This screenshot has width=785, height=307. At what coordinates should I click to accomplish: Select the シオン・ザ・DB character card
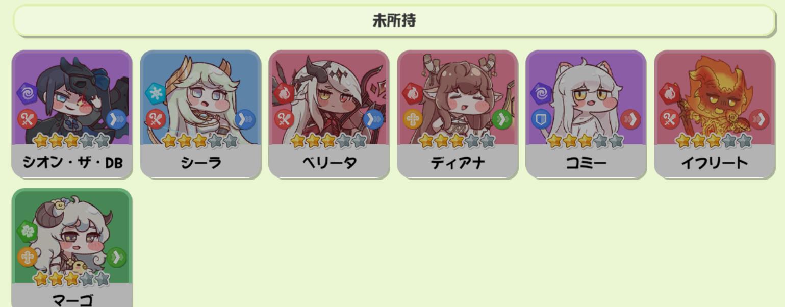[x=72, y=114]
